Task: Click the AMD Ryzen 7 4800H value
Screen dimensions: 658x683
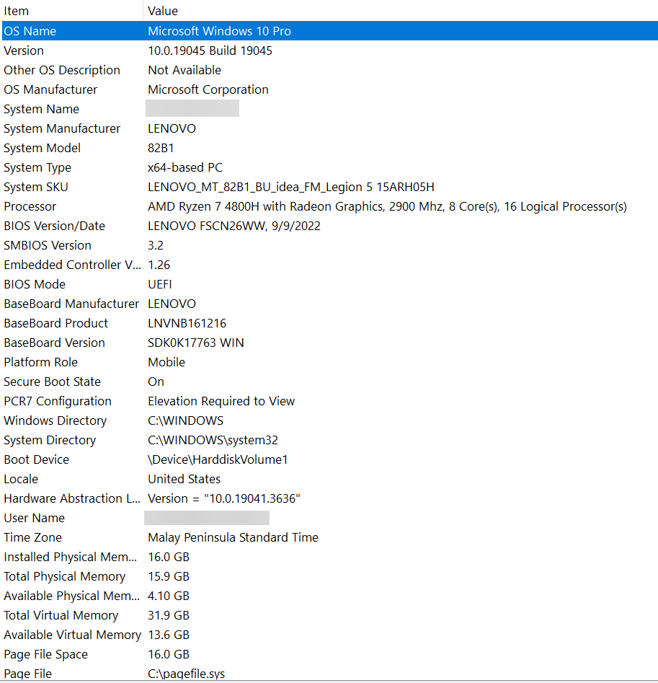Action: pos(387,206)
